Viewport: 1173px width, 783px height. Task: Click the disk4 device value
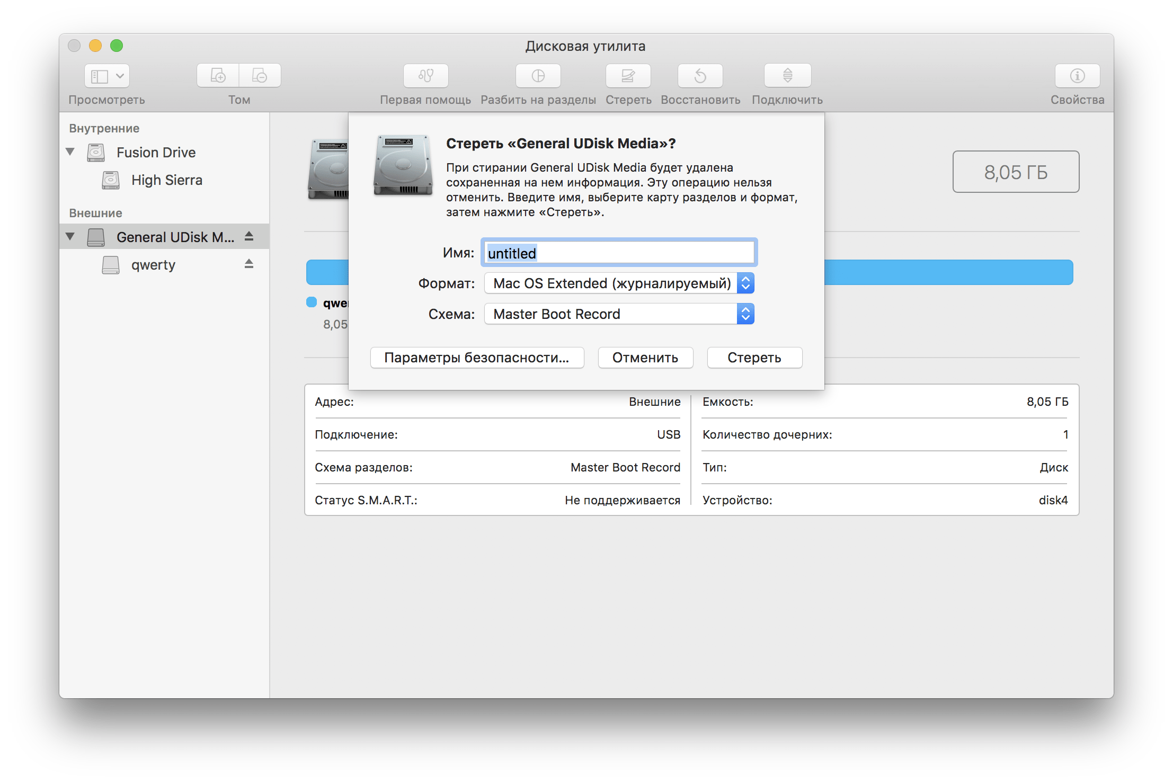point(1053,500)
